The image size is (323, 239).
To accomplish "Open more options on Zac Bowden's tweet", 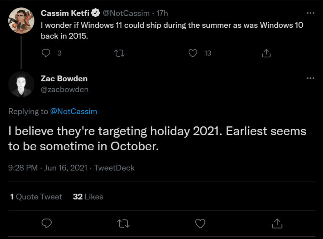I will click(x=310, y=78).
